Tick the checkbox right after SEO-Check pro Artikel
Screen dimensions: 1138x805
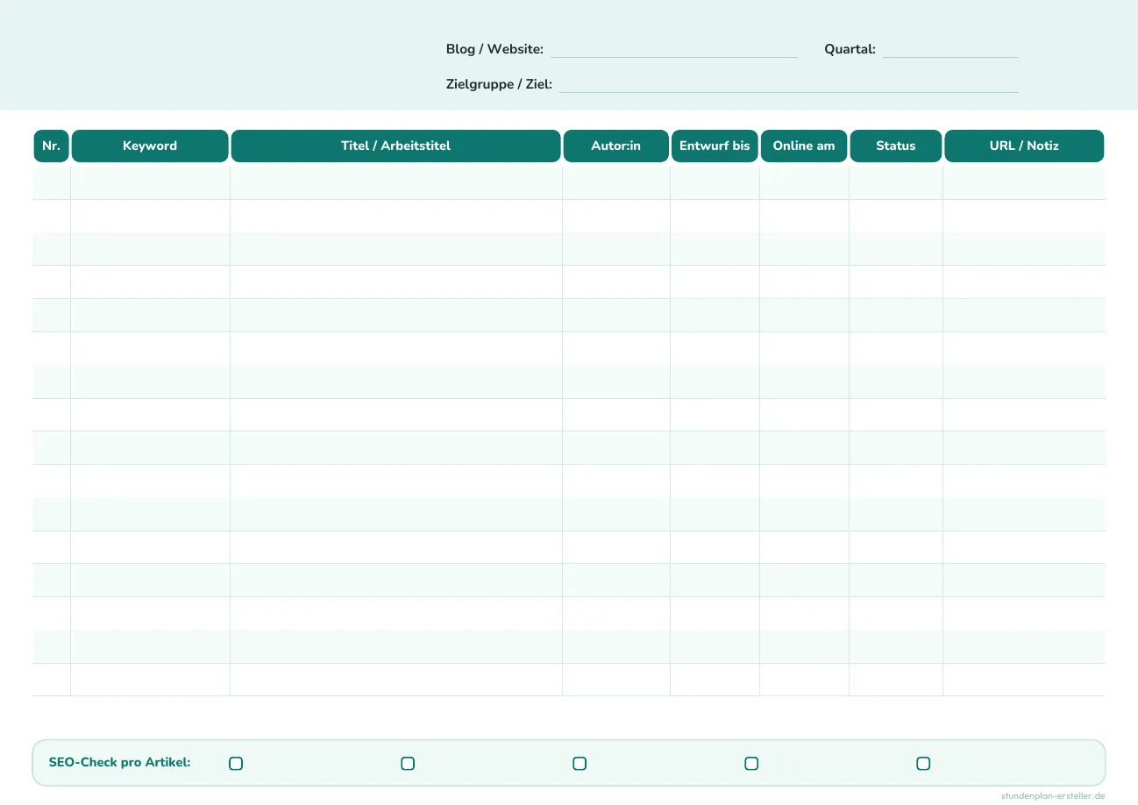(236, 764)
